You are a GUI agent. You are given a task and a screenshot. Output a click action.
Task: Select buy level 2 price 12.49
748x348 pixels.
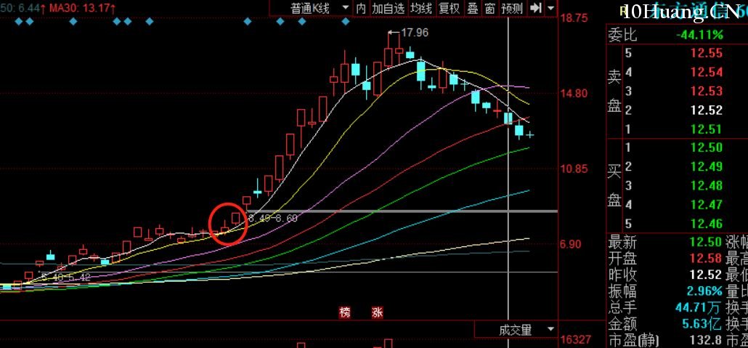[707, 166]
